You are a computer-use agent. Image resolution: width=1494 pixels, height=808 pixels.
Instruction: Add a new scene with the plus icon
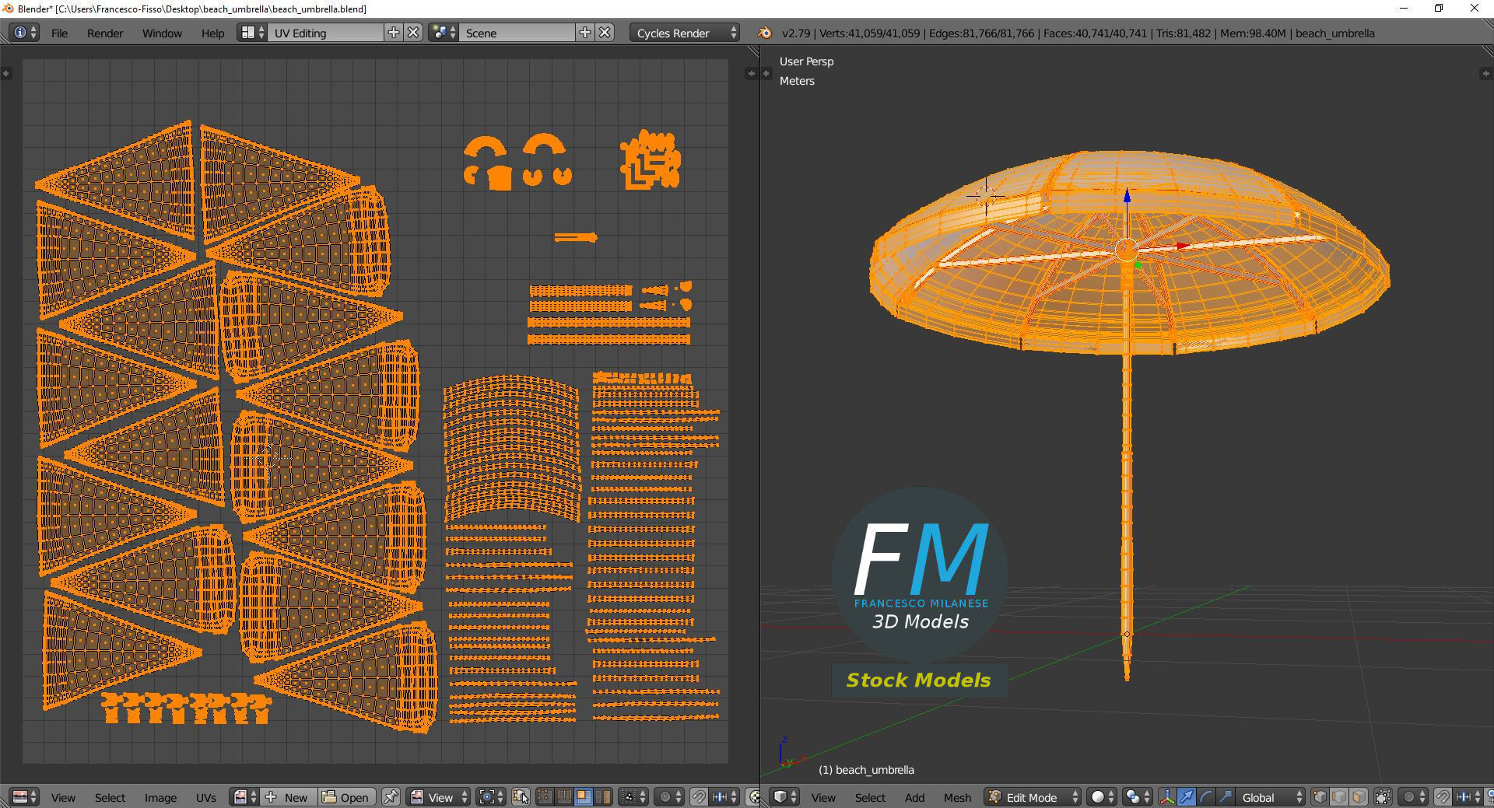click(x=585, y=33)
